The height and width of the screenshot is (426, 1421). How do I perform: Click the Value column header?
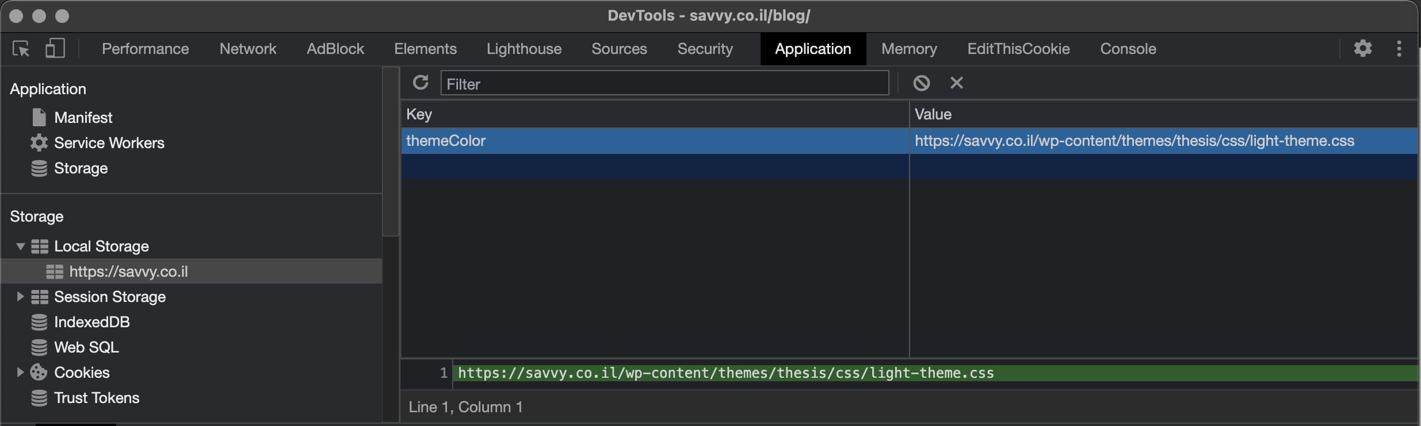pos(1164,114)
